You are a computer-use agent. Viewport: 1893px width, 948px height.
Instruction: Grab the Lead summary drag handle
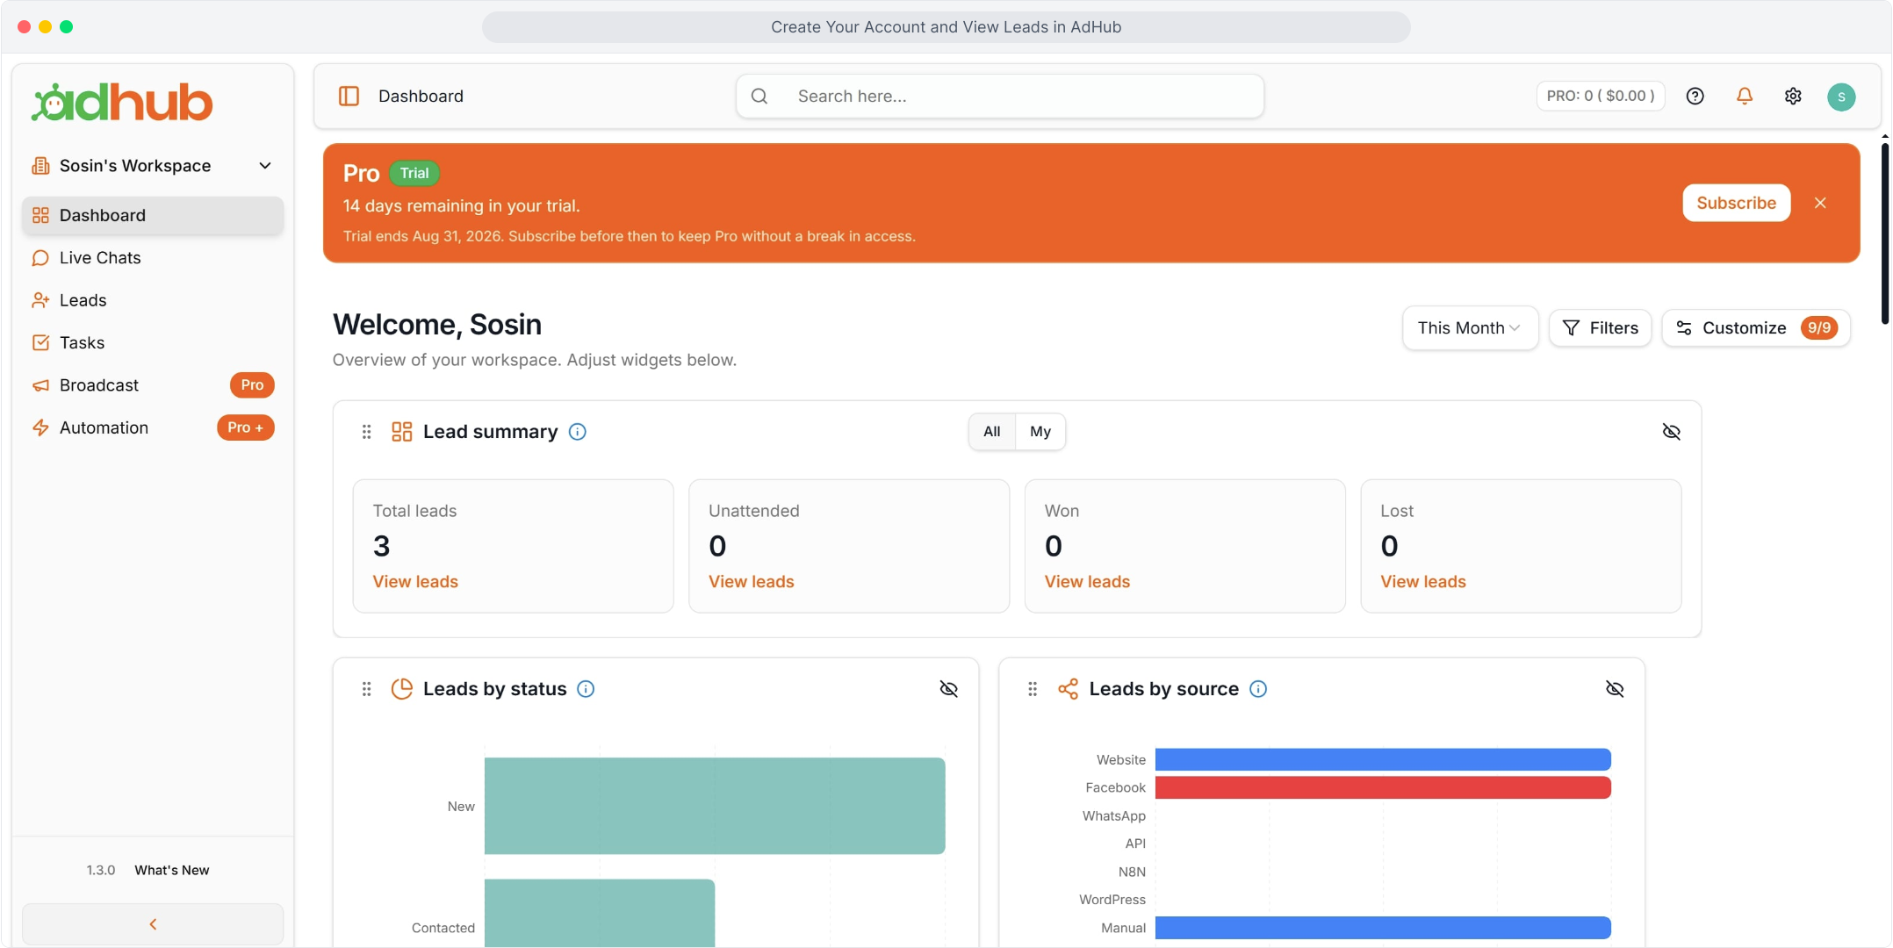click(367, 432)
